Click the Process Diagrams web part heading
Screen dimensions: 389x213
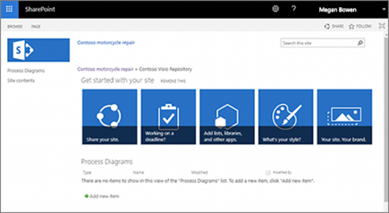[107, 162]
